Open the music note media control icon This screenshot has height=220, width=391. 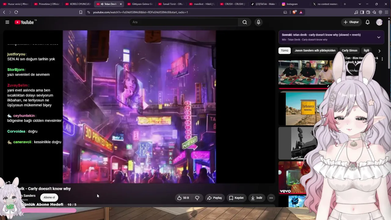[x=356, y=12]
